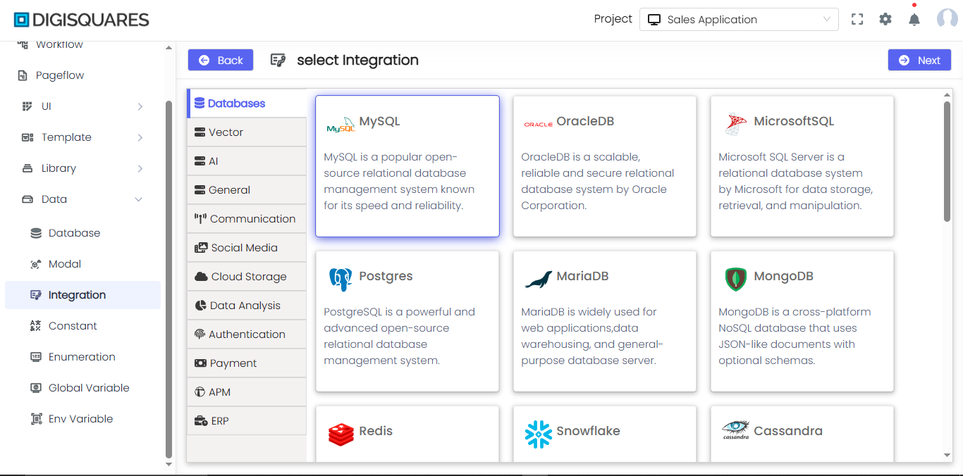
Task: Click the Redis logo icon
Action: tap(341, 434)
